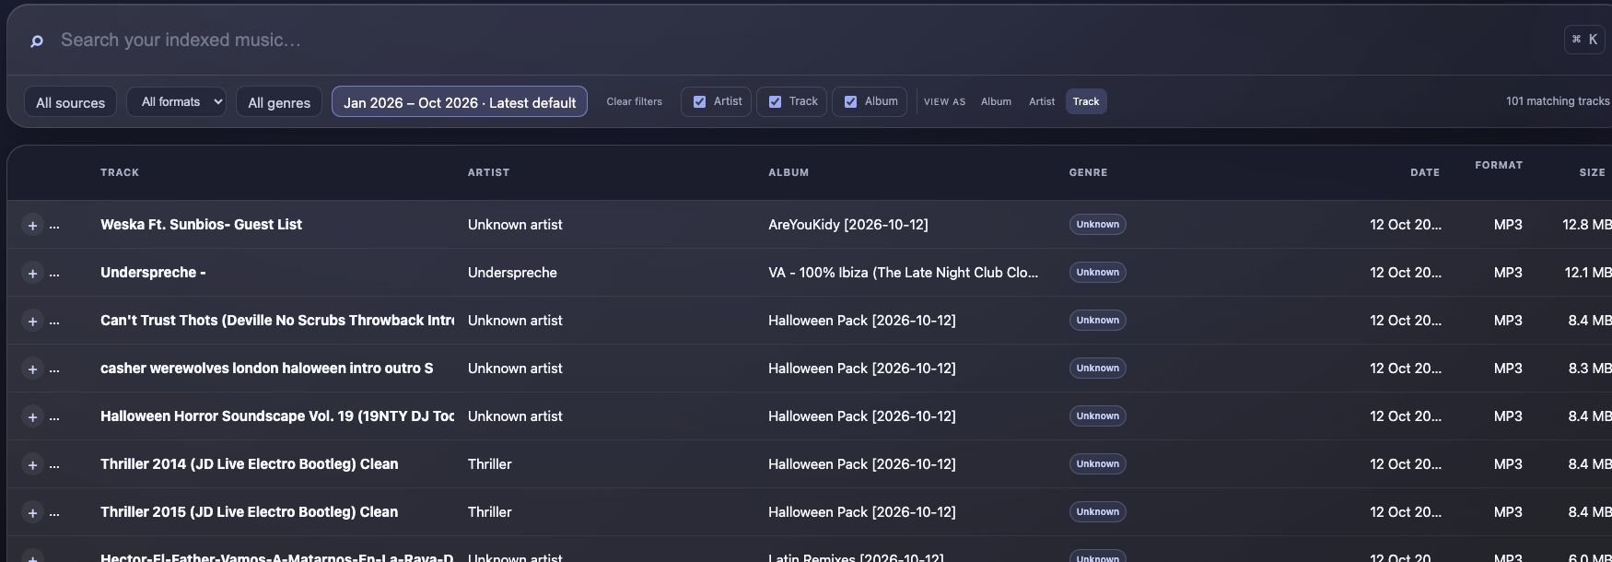Image resolution: width=1612 pixels, height=562 pixels.
Task: Select track Halloween Horror Soundscape Vol. 19
Action: tap(277, 416)
